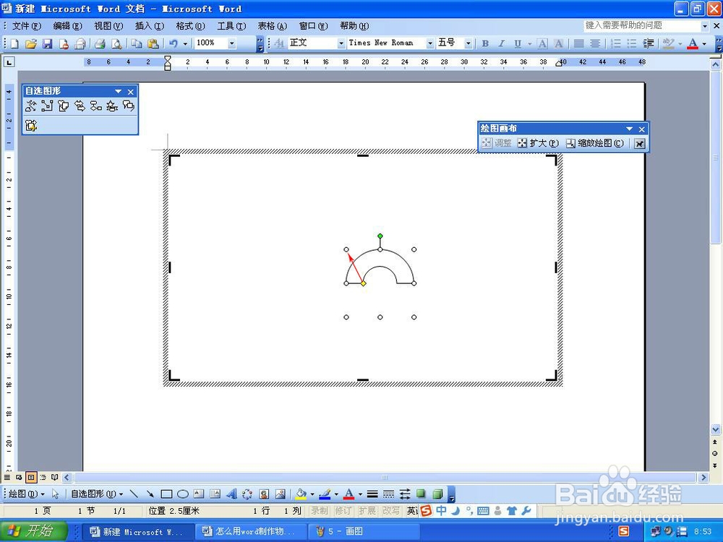This screenshot has height=542, width=723.
Task: Select the Lines category in AutoShapes panel
Action: (x=31, y=106)
